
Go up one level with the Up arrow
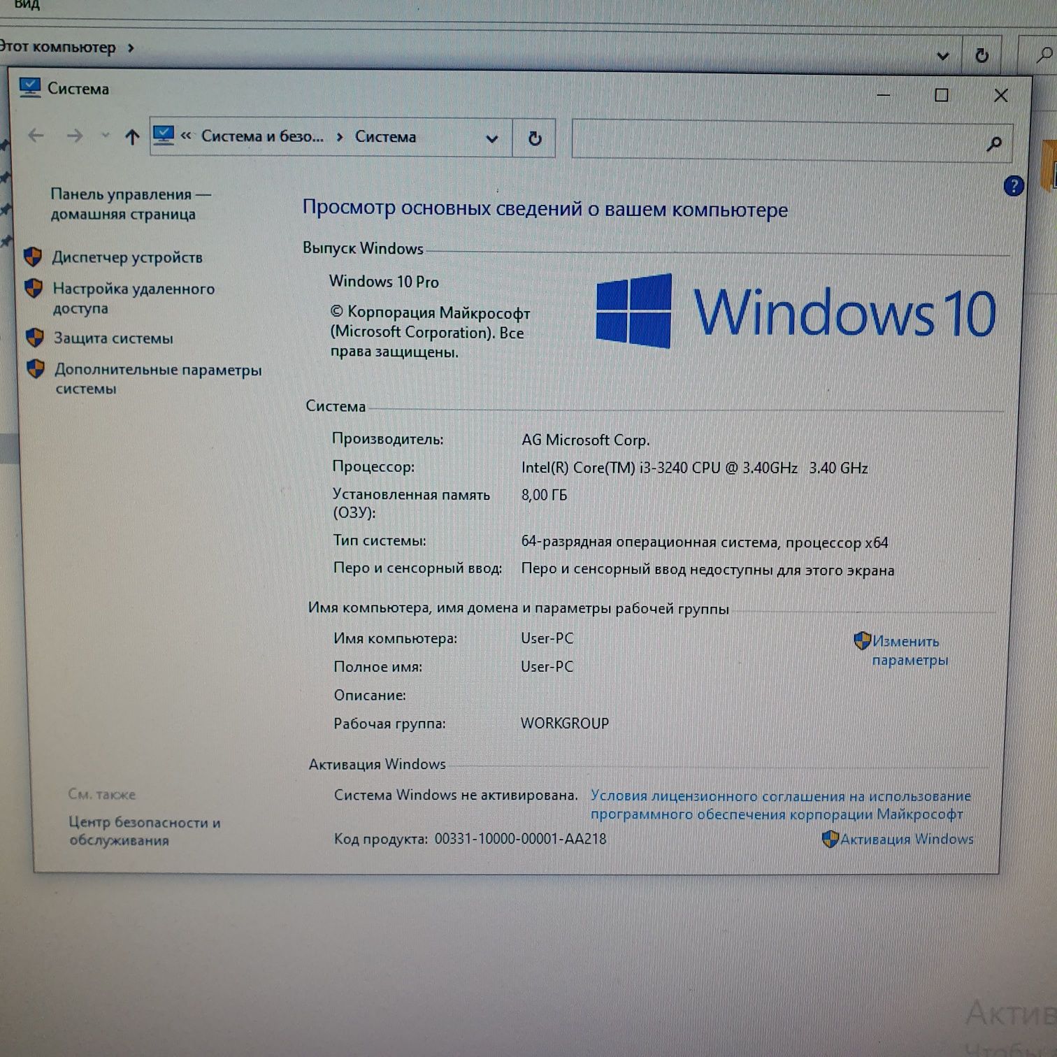point(131,137)
